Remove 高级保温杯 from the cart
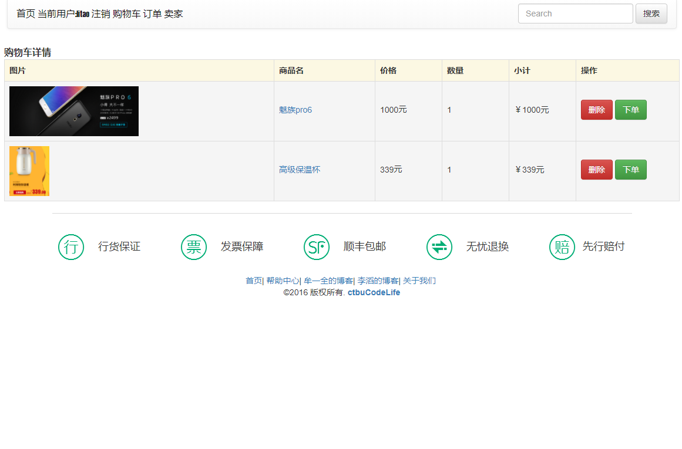This screenshot has height=449, width=682. [x=596, y=170]
